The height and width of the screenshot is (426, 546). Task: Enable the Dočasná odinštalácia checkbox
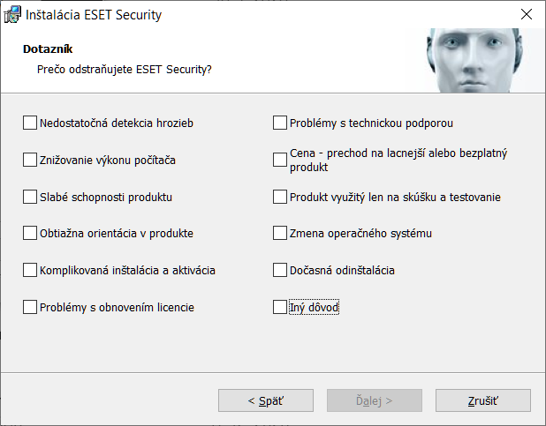point(280,270)
